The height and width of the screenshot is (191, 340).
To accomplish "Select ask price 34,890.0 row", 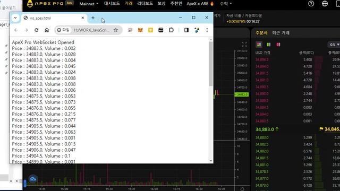I will pos(297,93).
